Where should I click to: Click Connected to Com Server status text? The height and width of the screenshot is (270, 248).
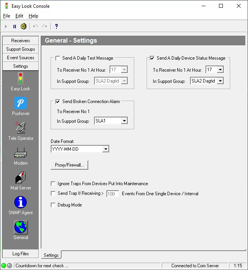pos(195,266)
